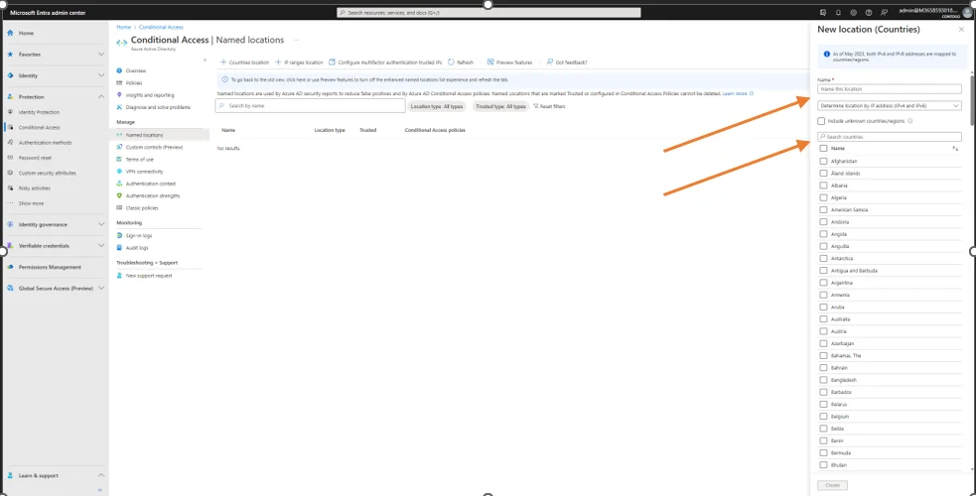The width and height of the screenshot is (976, 496).
Task: Click the Reset filters button
Action: (550, 105)
